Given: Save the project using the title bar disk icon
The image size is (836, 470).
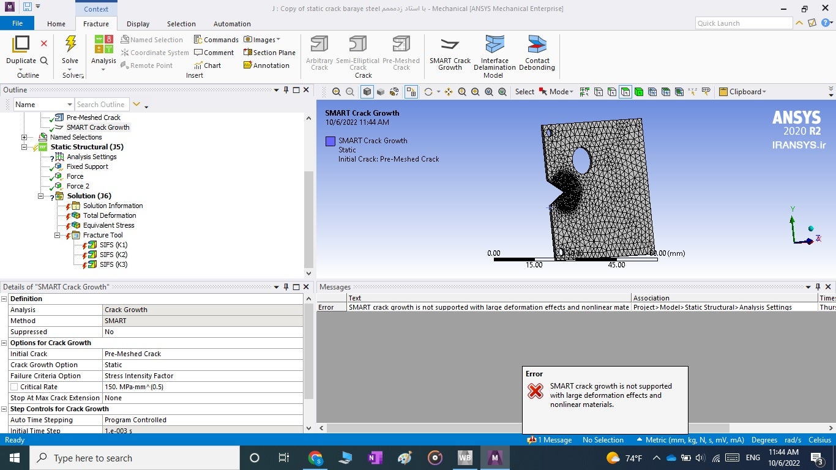Looking at the screenshot, I should pyautogui.click(x=27, y=7).
